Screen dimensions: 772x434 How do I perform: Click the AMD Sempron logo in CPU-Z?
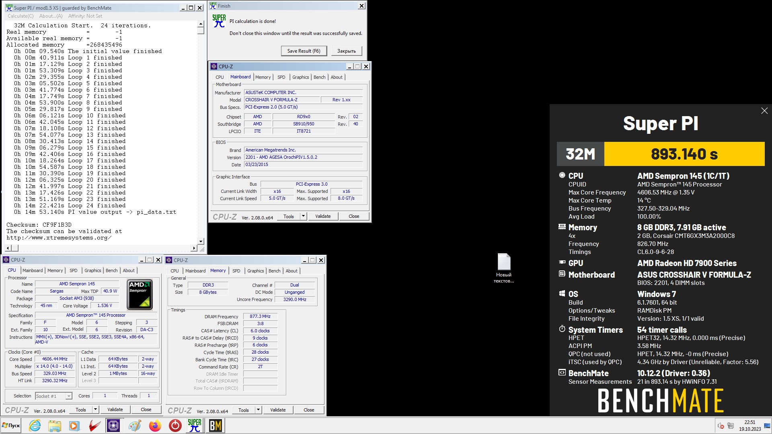140,295
